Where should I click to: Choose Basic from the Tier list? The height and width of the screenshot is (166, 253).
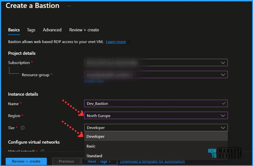point(156,146)
